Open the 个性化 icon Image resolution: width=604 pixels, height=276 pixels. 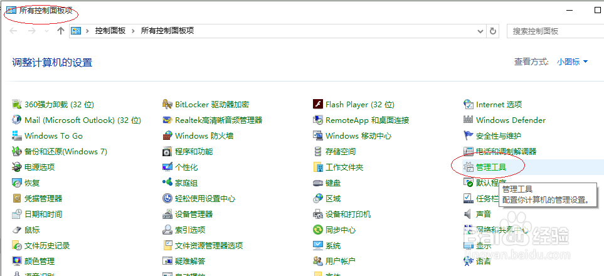tap(167, 167)
